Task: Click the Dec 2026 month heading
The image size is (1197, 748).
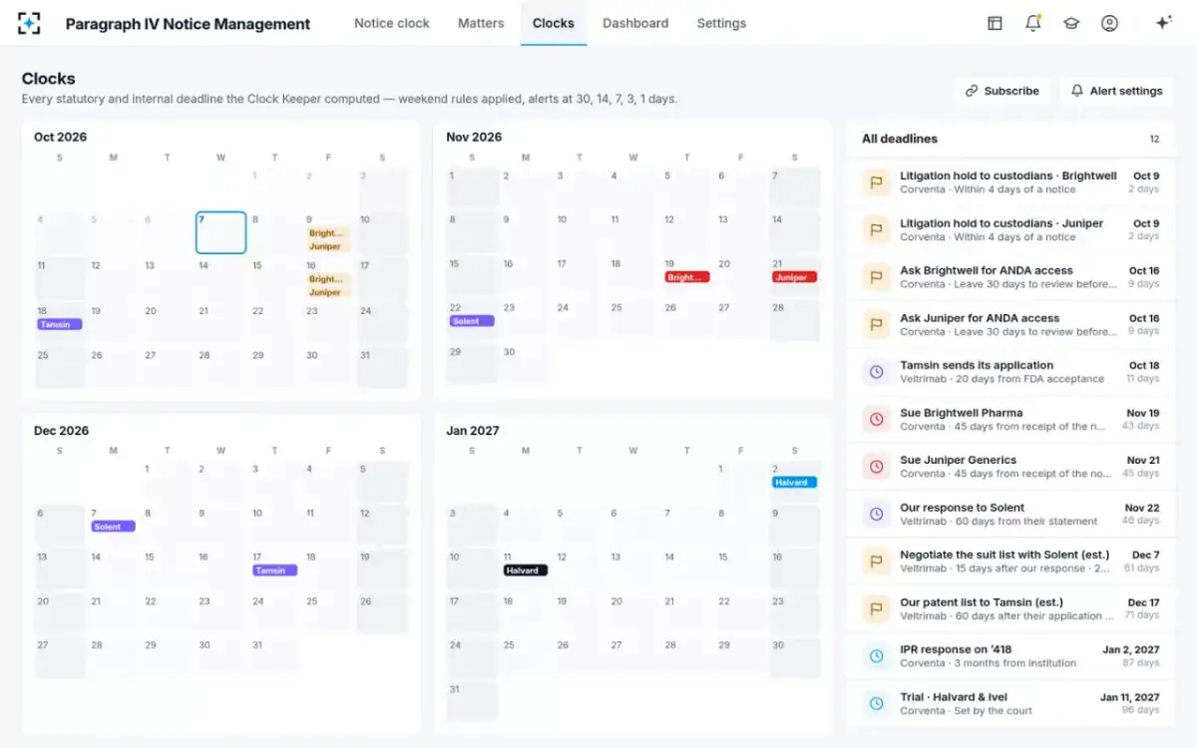Action: 62,431
